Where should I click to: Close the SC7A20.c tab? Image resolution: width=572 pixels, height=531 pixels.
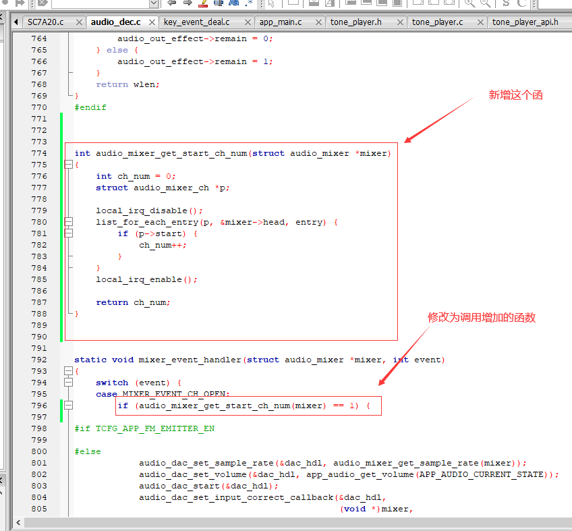tap(79, 23)
